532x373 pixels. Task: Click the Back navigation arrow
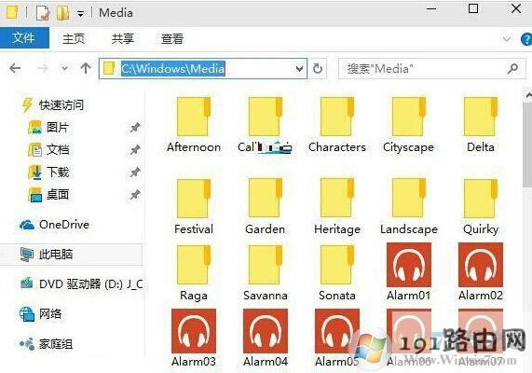click(x=15, y=69)
